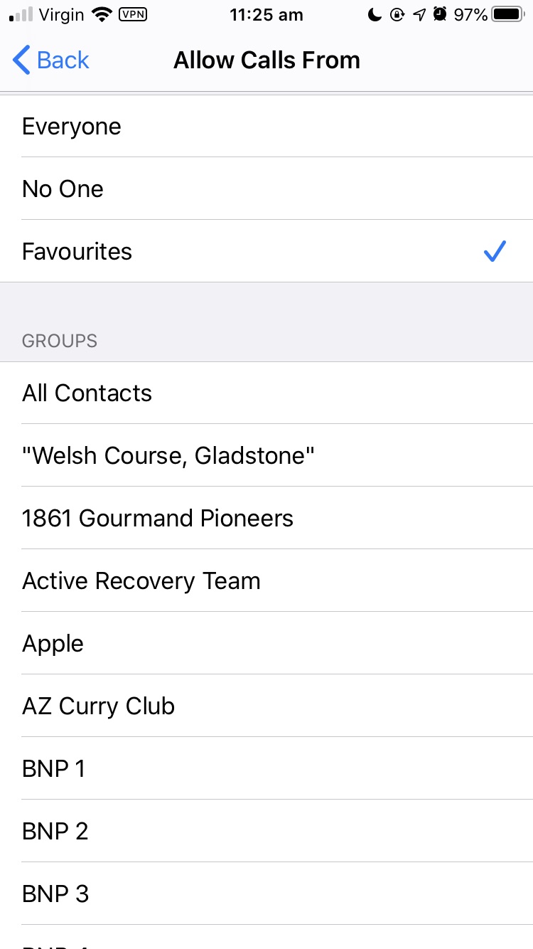Tap the Wi-Fi status icon
This screenshot has height=949, width=533.
pos(102,14)
